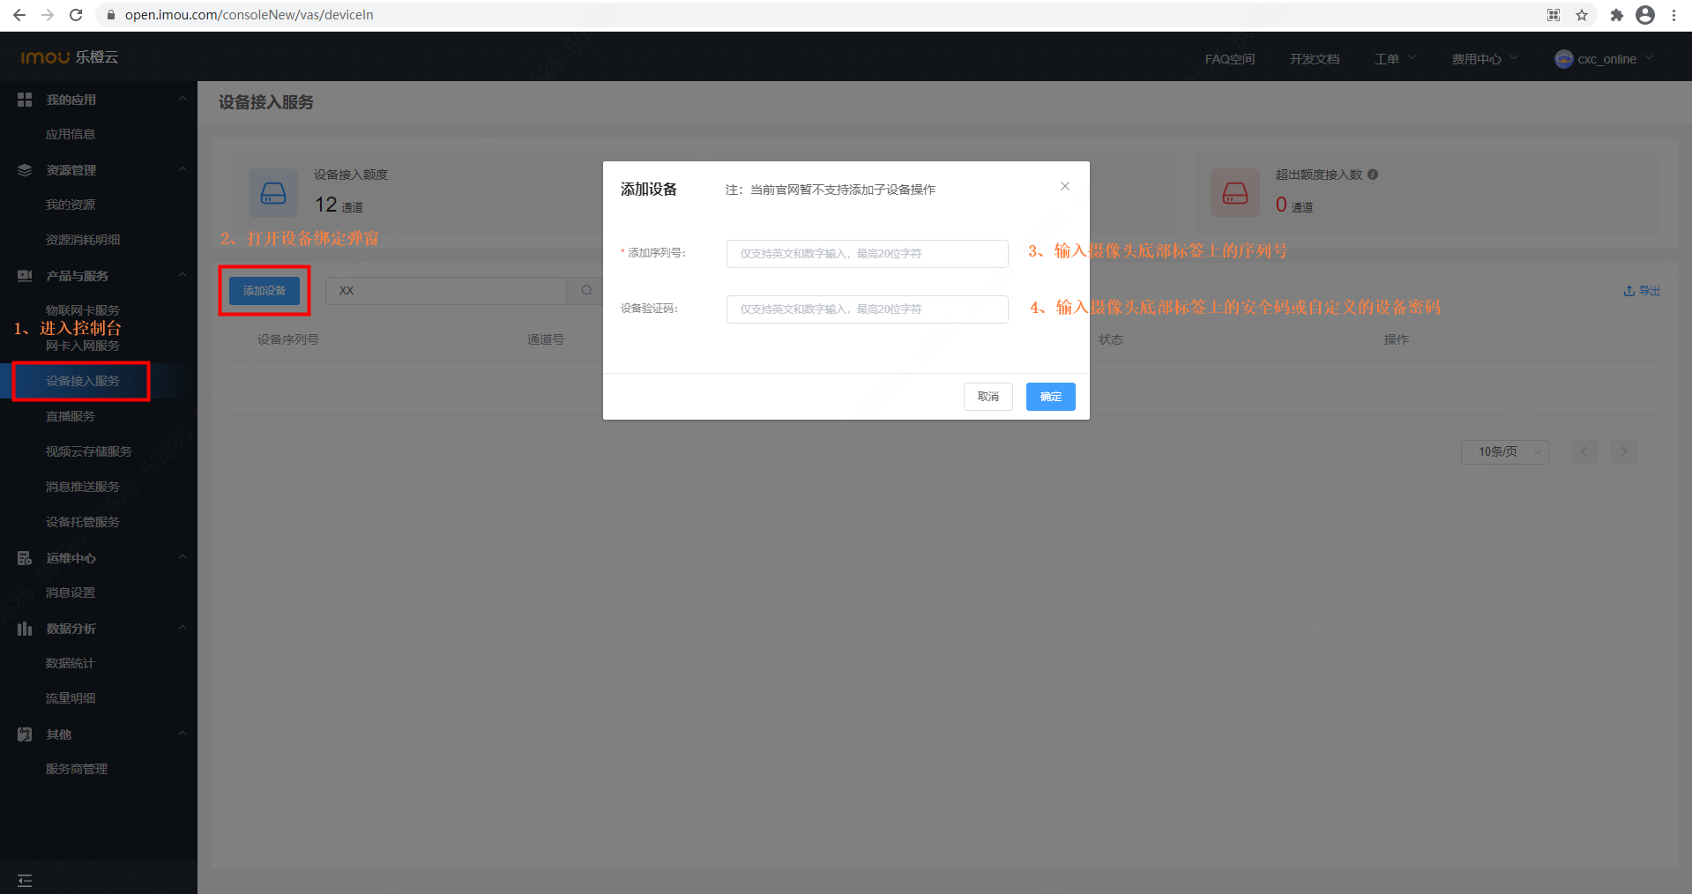Collapse the sidebar with bottom menu icon
Image resolution: width=1692 pixels, height=894 pixels.
click(25, 880)
